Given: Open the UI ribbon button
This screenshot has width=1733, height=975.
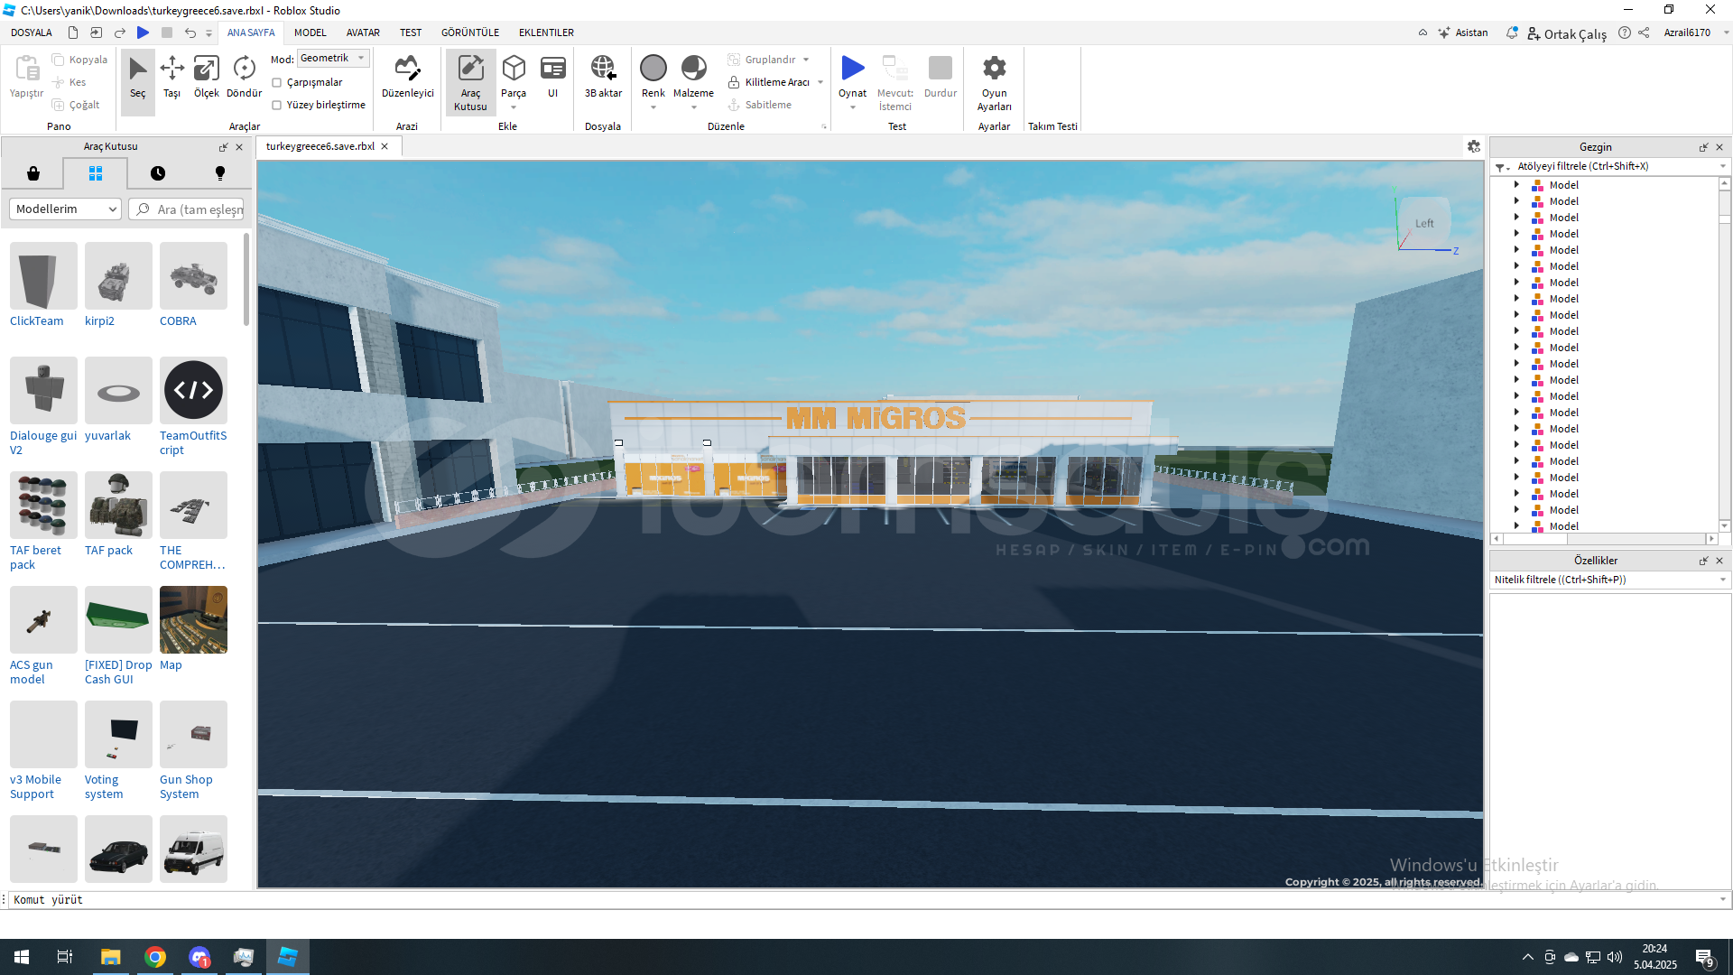Looking at the screenshot, I should (553, 77).
